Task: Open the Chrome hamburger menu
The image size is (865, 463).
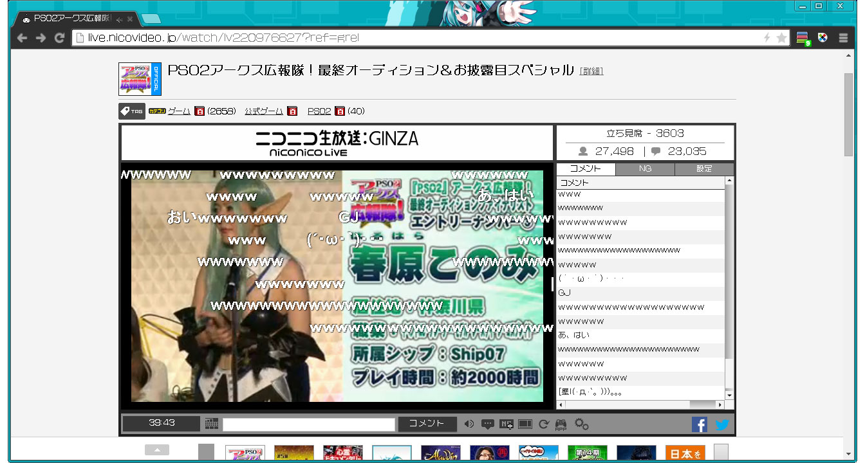Action: click(843, 38)
